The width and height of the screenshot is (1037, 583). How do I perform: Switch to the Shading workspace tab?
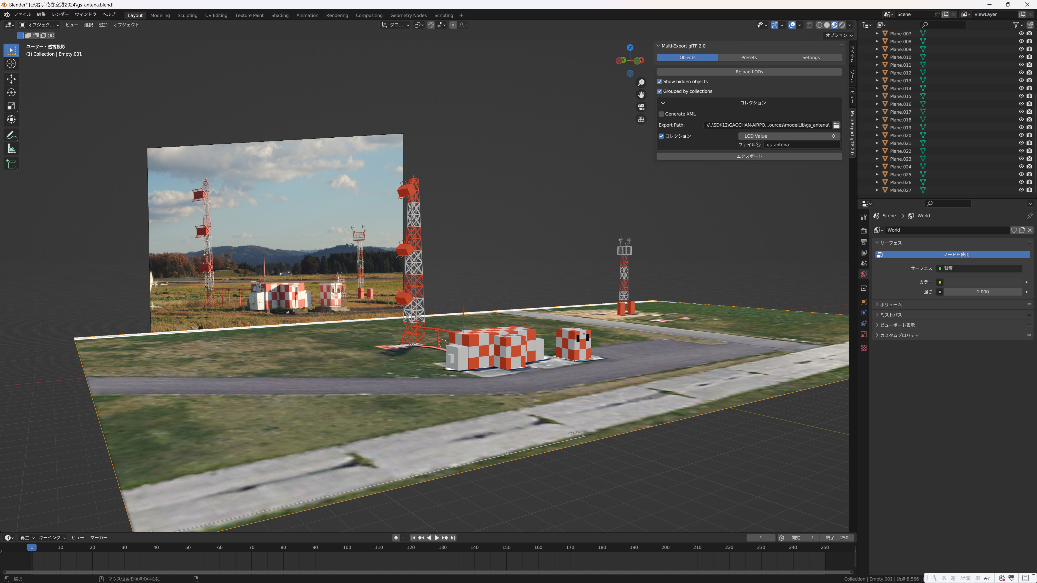[280, 15]
